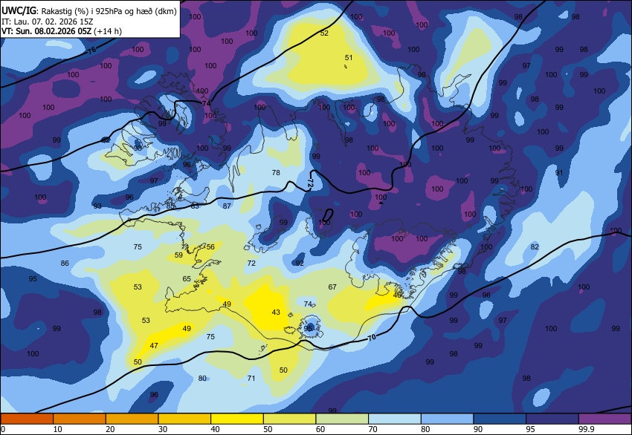Pick the 70–80 light blue legend swatch

pos(395,419)
